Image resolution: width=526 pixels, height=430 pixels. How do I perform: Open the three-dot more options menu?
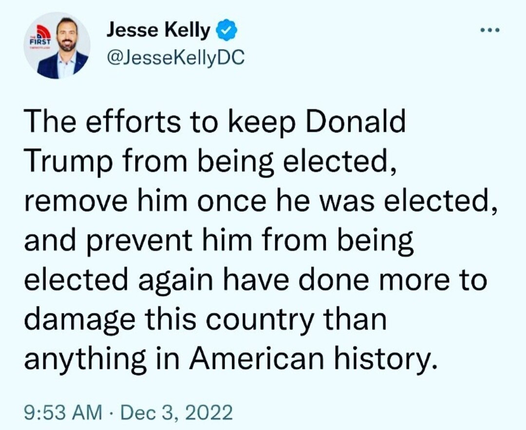coord(490,31)
